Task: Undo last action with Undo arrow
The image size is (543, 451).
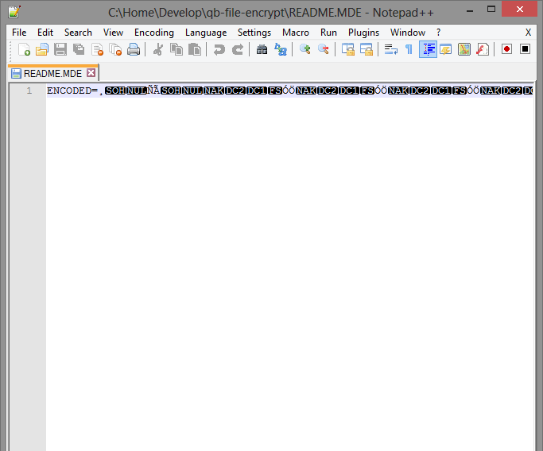Action: pyautogui.click(x=219, y=49)
